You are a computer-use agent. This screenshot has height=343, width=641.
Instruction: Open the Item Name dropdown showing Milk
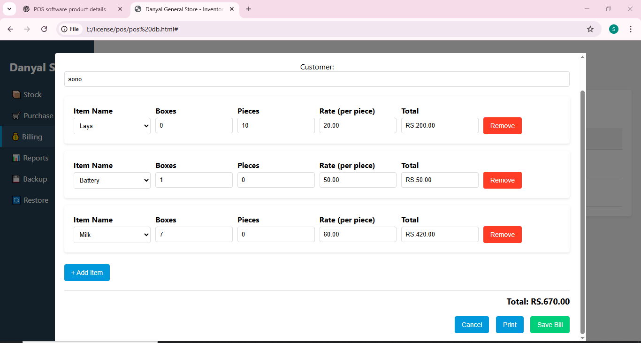(x=112, y=234)
